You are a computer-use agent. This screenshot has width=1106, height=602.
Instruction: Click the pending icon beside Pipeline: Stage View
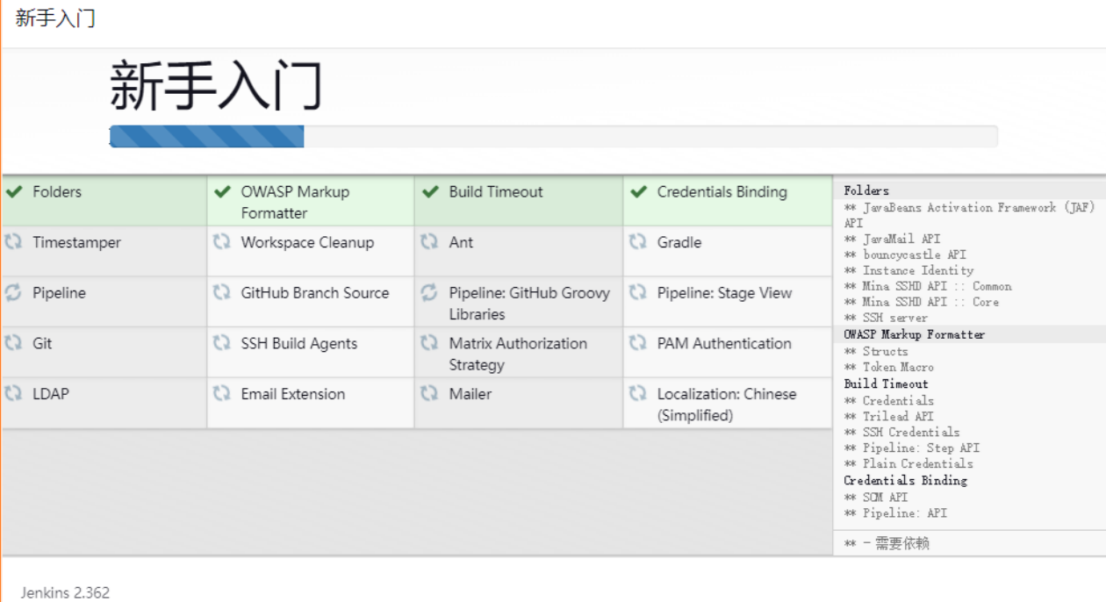(x=638, y=292)
